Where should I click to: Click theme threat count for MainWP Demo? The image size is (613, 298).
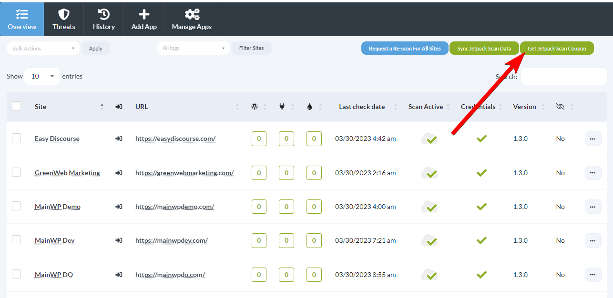(314, 207)
